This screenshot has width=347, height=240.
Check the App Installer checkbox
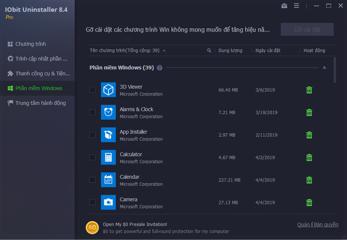click(x=92, y=135)
